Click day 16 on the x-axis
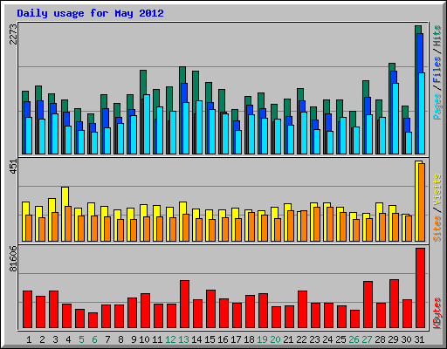Viewport: 447px width, 349px height. (x=223, y=339)
